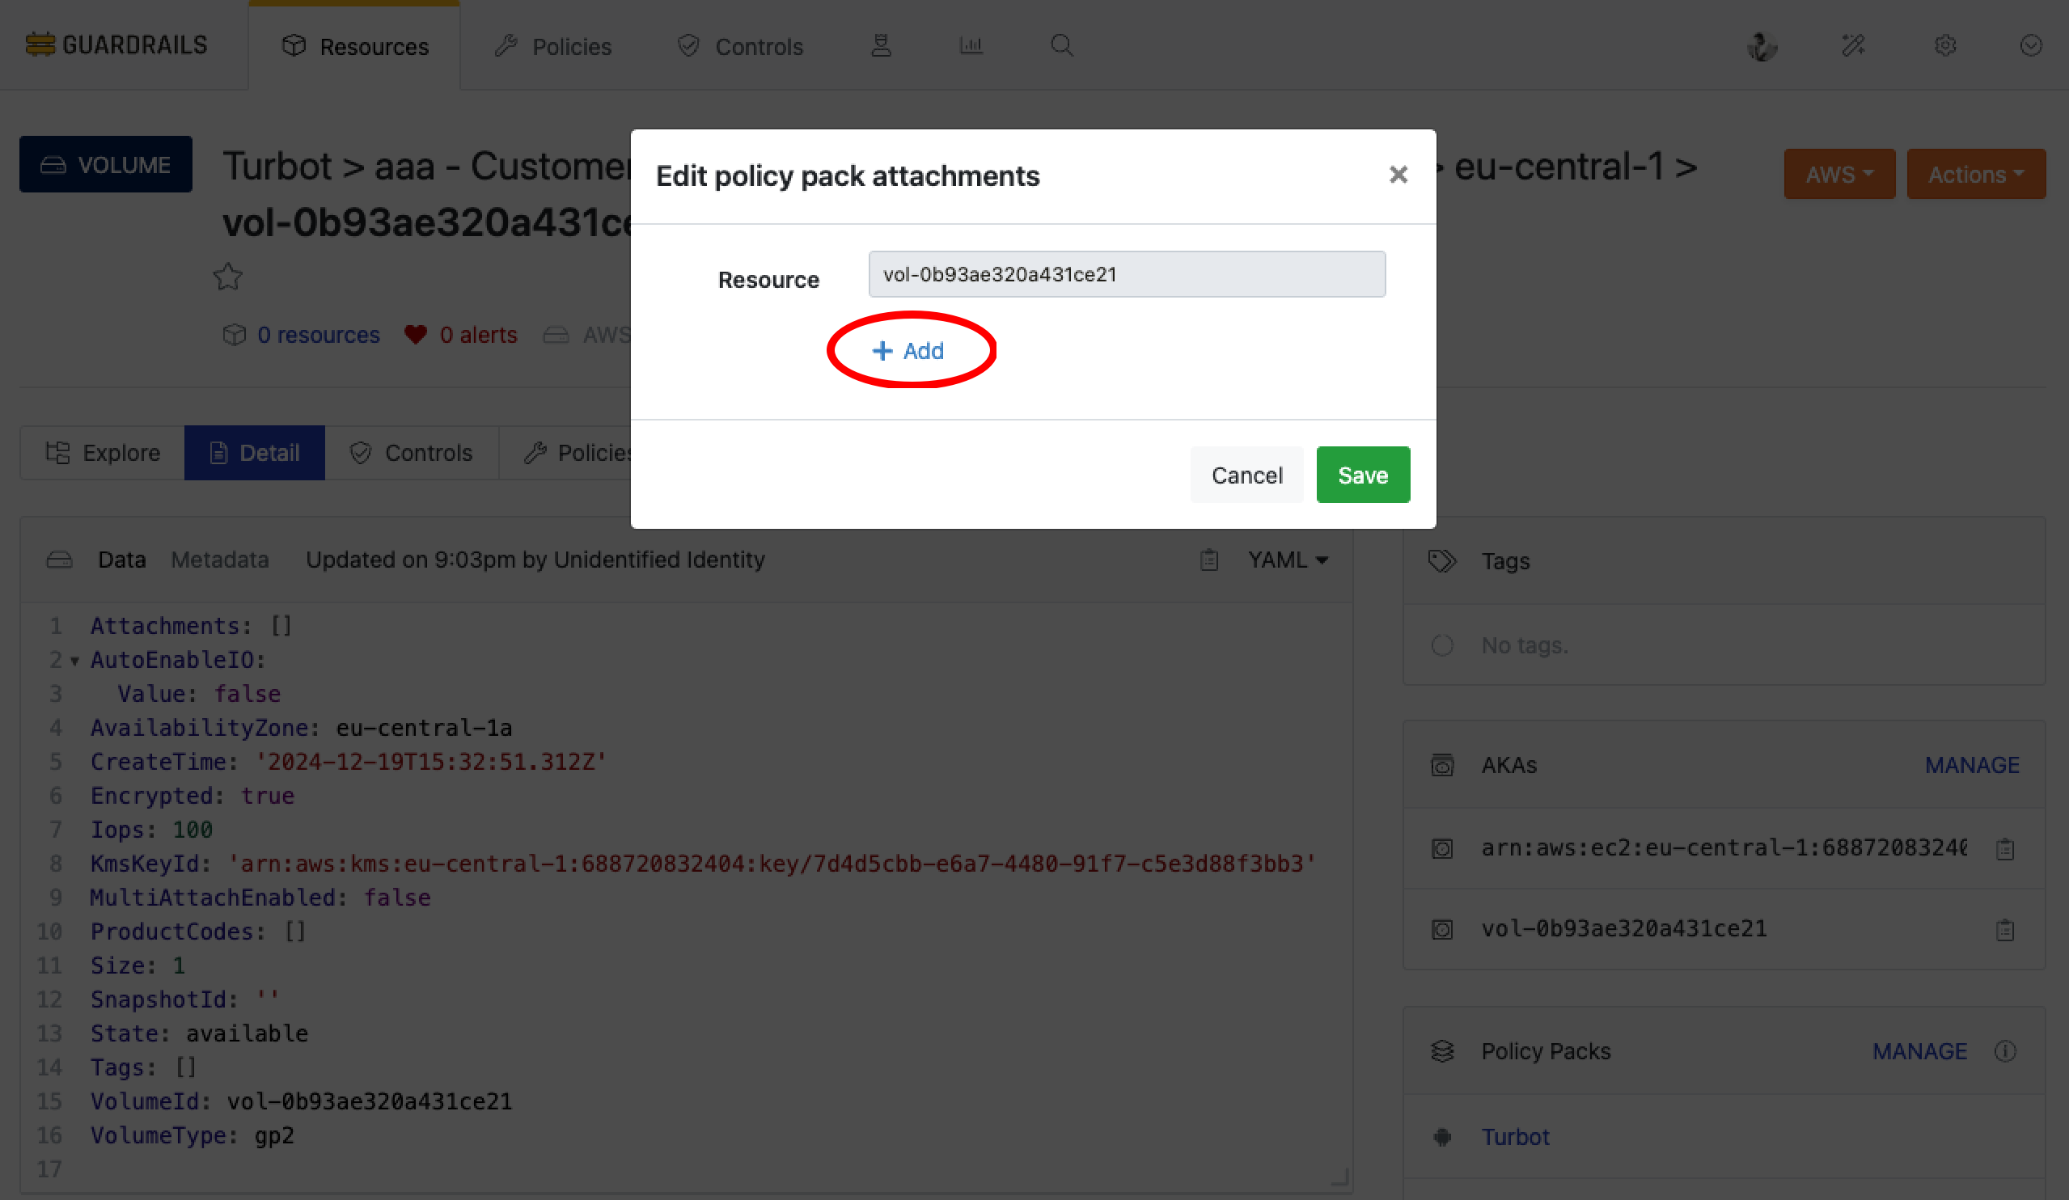Copy the volume ARN via clipboard icon

[2005, 848]
